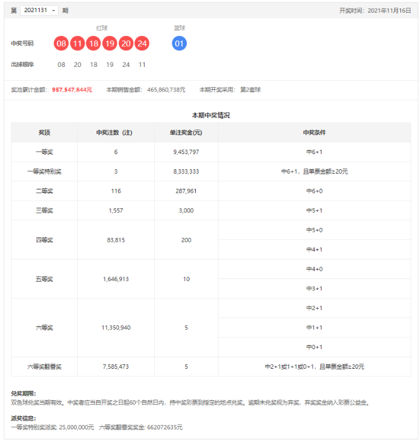Click the blue ball numbered 01
This screenshot has width=420, height=442.
pyautogui.click(x=179, y=44)
